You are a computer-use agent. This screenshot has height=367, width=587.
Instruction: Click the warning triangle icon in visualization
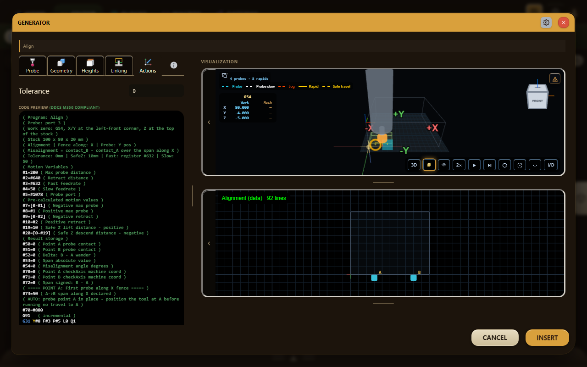(x=555, y=79)
